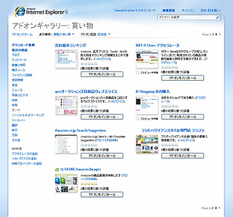This screenshot has width=233, height=217.
Task: Go to page 2 in top pagination
Action: pos(213,35)
